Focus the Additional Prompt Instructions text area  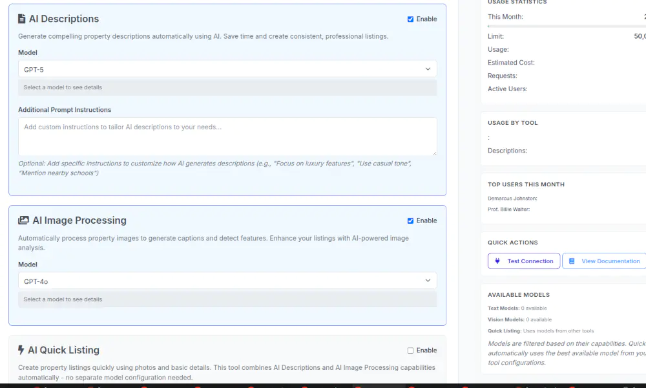(x=227, y=136)
